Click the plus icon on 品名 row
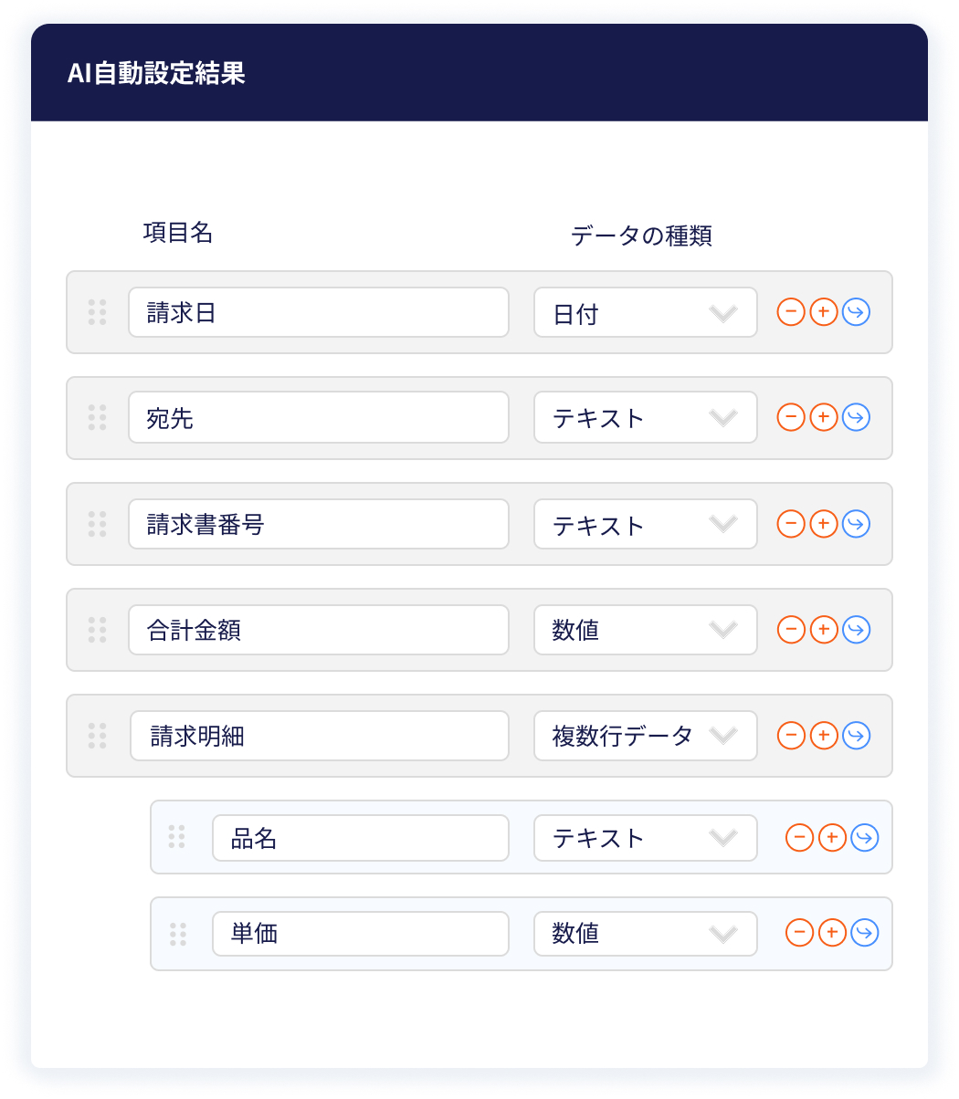 pyautogui.click(x=832, y=837)
